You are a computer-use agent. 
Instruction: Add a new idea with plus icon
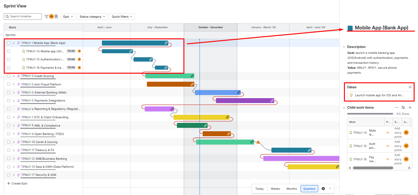point(410,87)
